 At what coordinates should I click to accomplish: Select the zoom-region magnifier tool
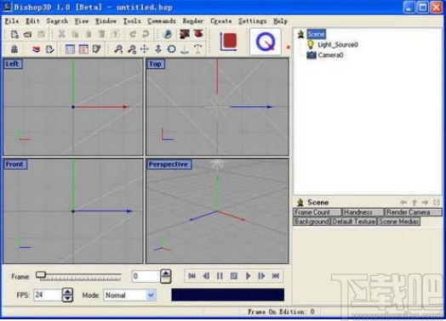point(131,49)
